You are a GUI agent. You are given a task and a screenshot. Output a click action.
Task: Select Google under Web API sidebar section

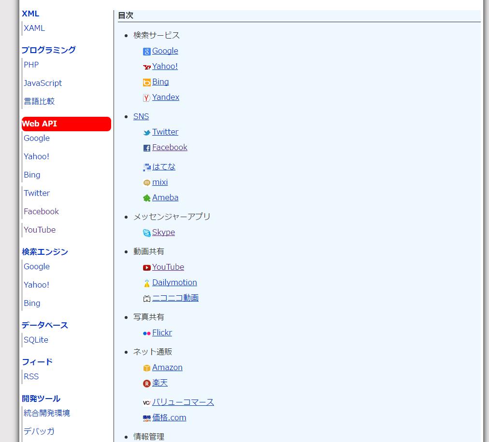[x=37, y=138]
